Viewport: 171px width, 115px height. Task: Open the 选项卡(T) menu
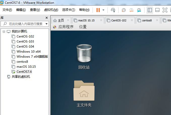[69, 10]
